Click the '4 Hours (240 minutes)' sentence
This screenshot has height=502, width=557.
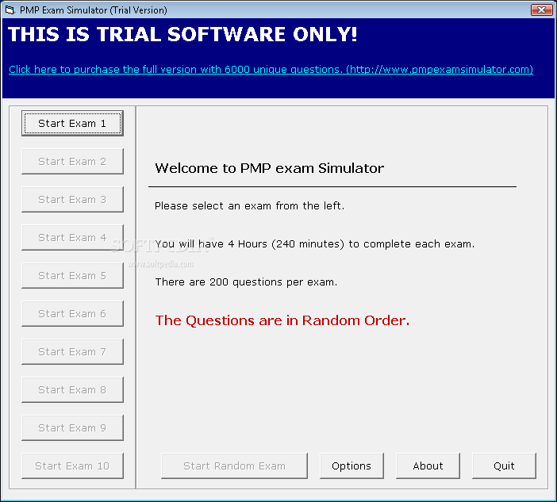coord(315,244)
